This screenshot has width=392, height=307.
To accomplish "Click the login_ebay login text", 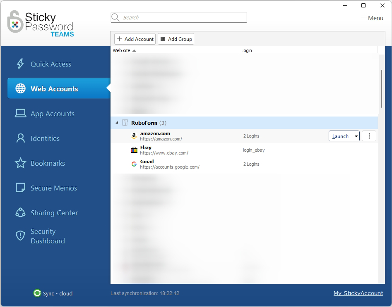I will (x=254, y=150).
